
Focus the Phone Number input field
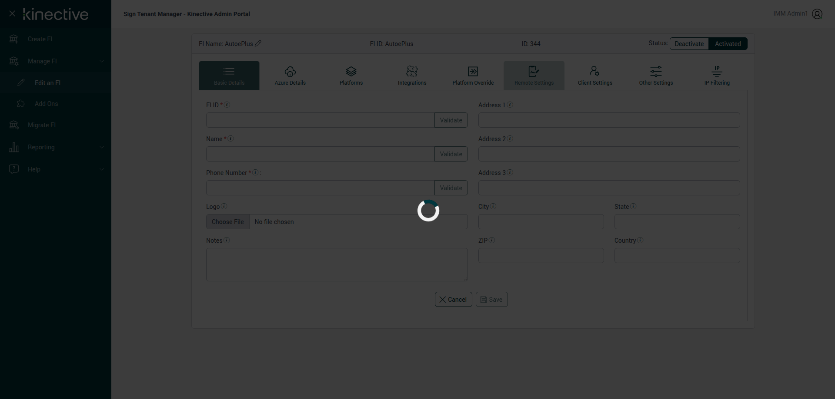click(x=320, y=188)
